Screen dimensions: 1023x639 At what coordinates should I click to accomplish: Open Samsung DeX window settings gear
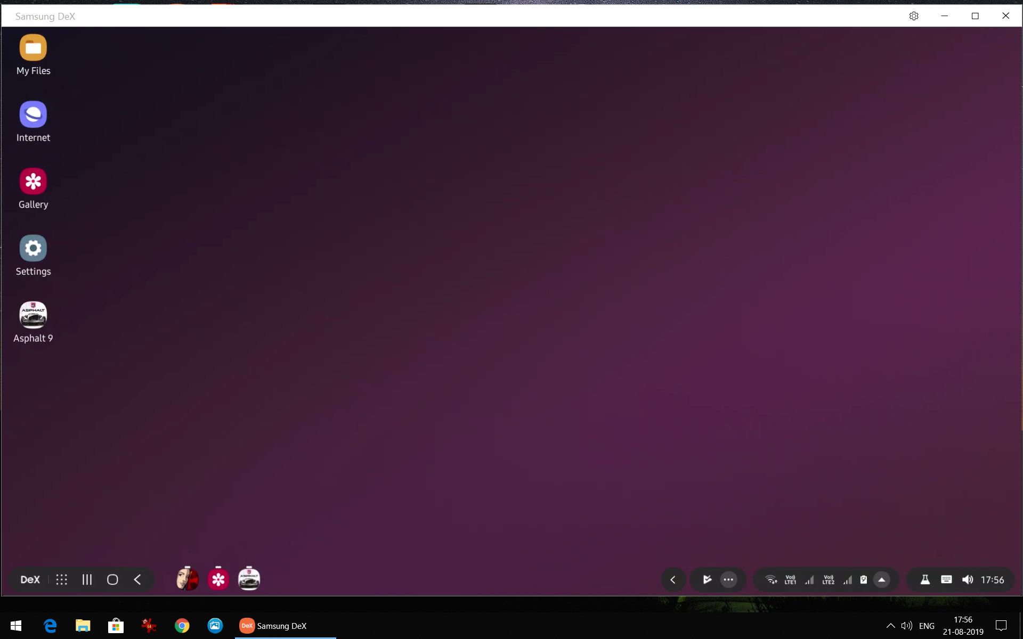point(914,16)
